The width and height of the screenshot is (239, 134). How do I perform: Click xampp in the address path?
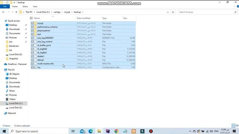point(57,12)
